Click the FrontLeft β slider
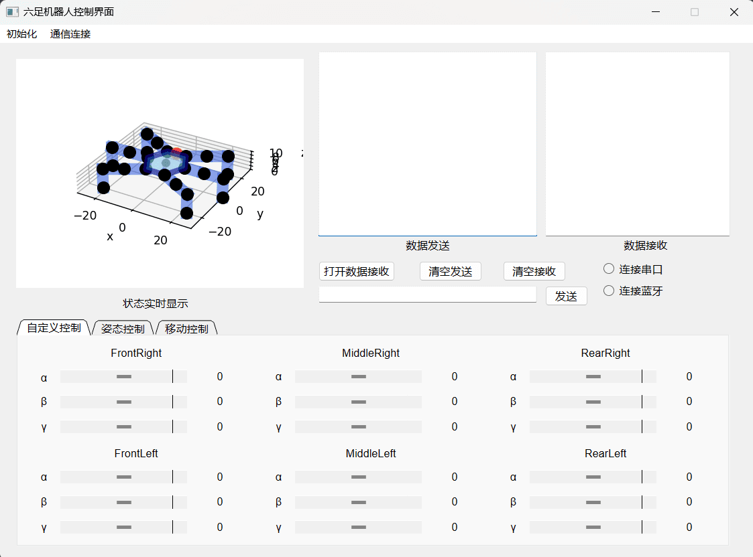This screenshot has width=753, height=557. point(123,502)
